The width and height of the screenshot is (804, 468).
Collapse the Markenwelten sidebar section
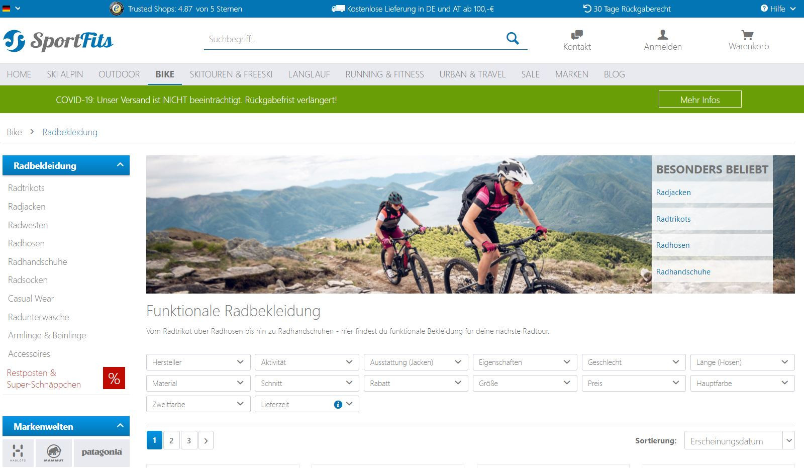click(120, 426)
